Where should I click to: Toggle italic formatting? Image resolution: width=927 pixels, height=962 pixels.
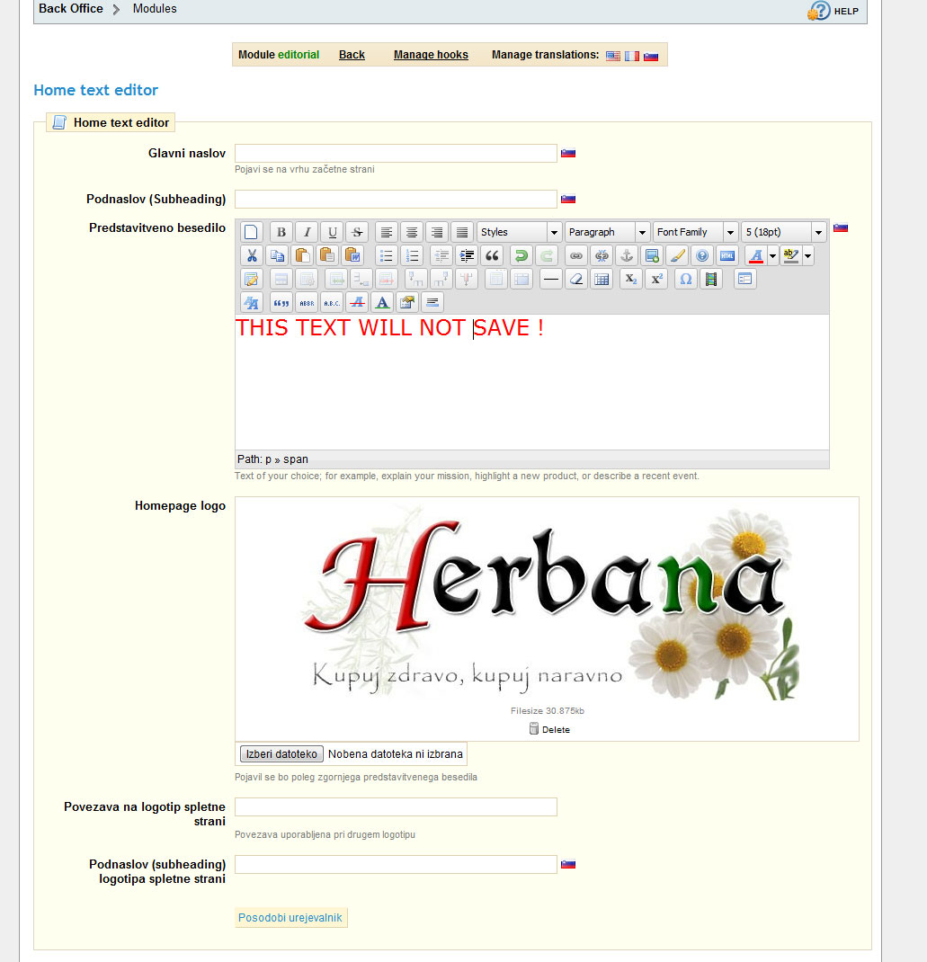(307, 232)
